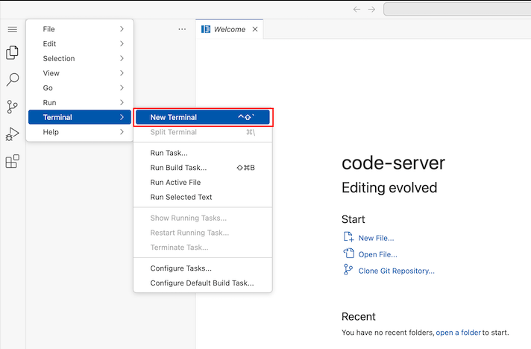Click the Open File icon under Start
Viewport: 531px width, 349px height.
coord(348,254)
